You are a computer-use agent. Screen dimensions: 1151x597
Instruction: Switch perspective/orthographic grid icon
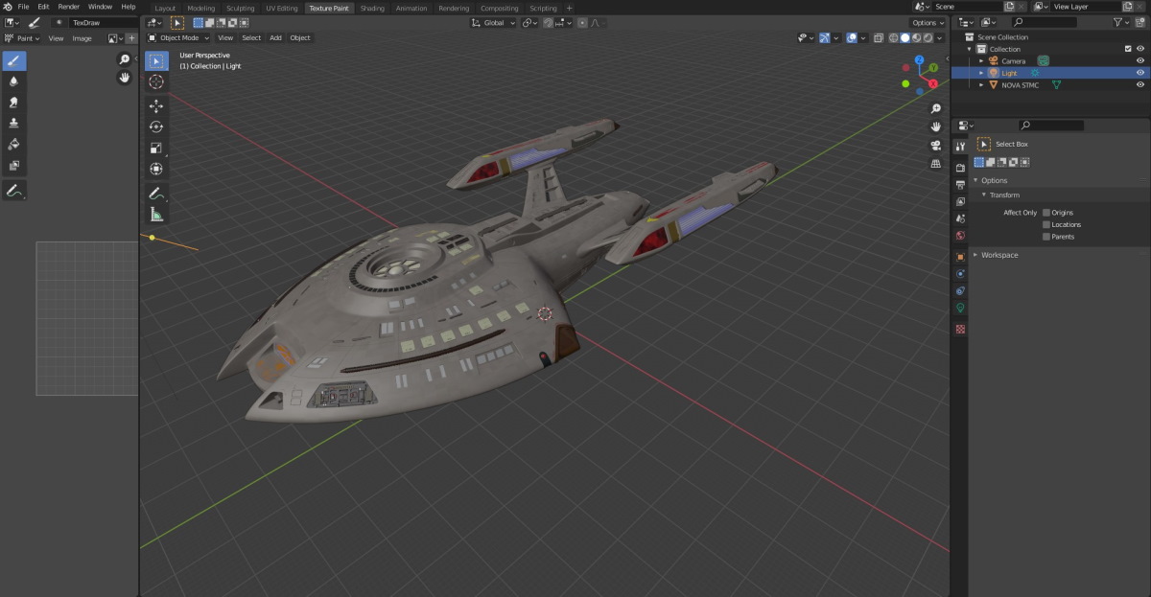click(936, 163)
